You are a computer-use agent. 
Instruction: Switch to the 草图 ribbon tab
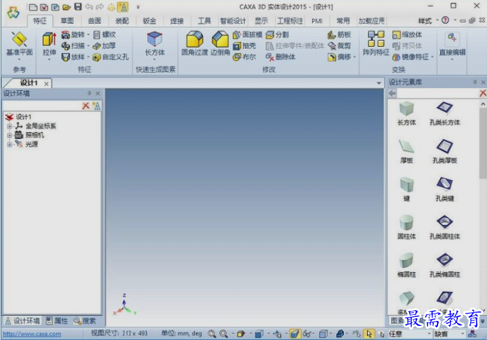coord(66,21)
